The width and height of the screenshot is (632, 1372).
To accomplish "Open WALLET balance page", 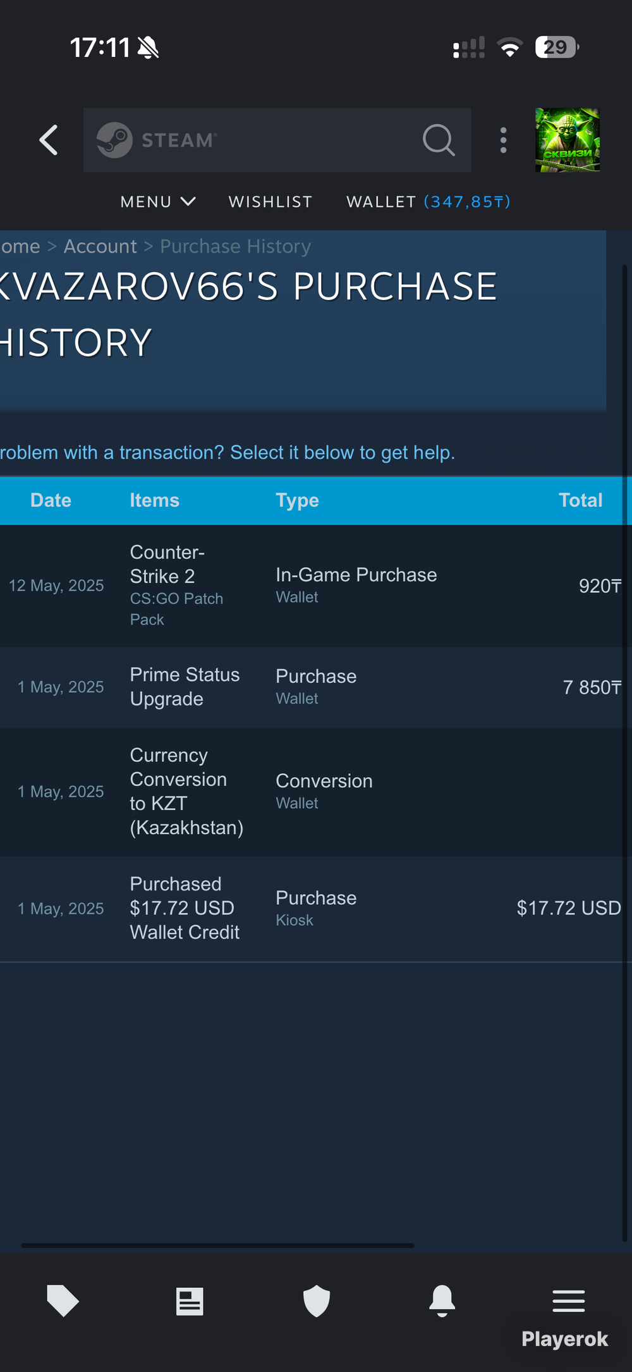I will pyautogui.click(x=428, y=202).
